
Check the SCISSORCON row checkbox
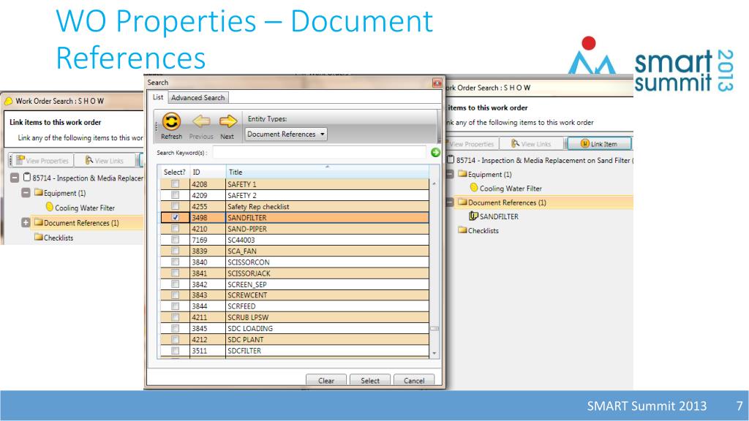(176, 262)
